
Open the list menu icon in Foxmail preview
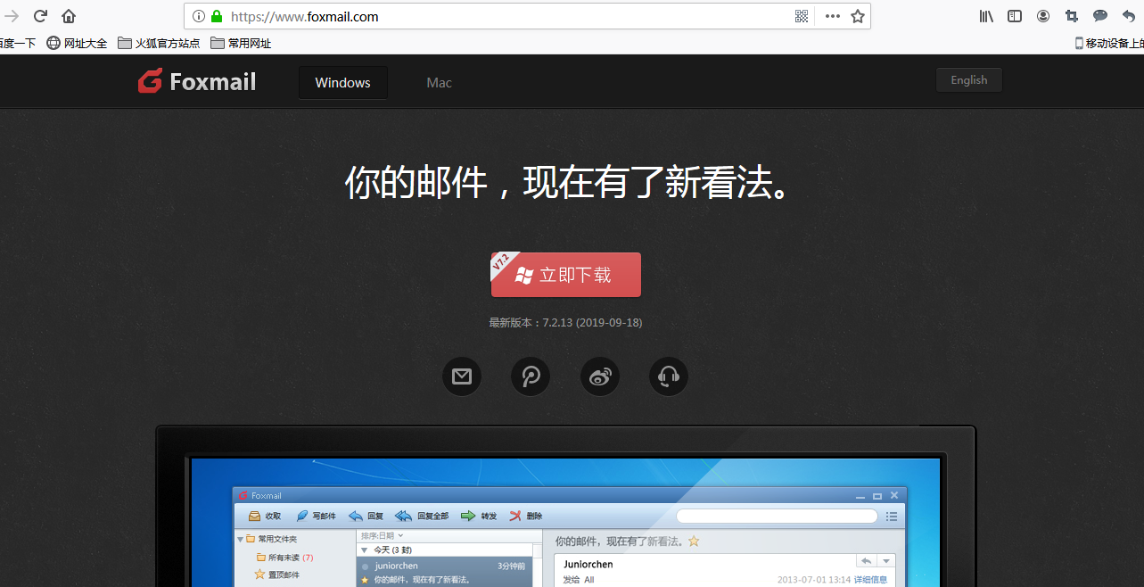coord(892,516)
